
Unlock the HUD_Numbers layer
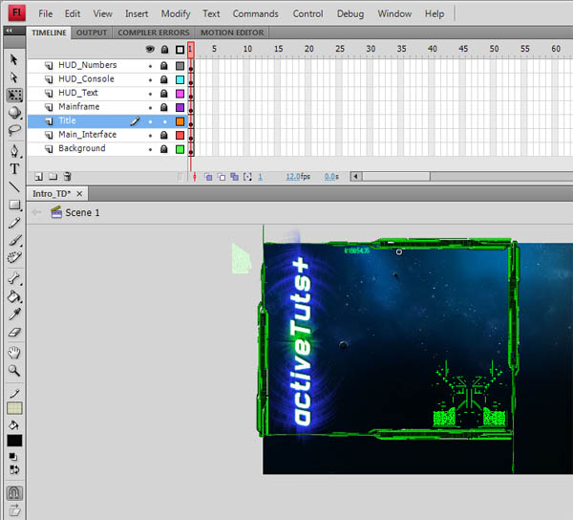tap(164, 65)
